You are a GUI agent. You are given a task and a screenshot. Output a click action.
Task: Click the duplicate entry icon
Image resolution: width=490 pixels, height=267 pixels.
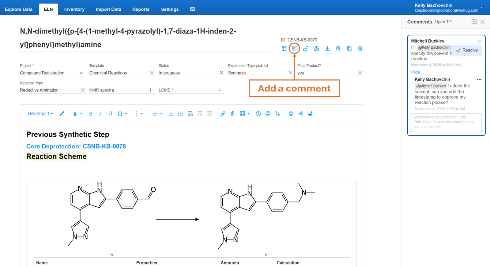(349, 48)
